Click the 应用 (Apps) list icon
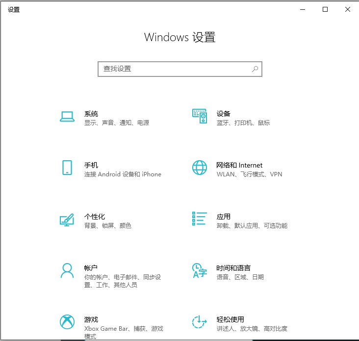Screen dimensions: 359x341 (199, 219)
